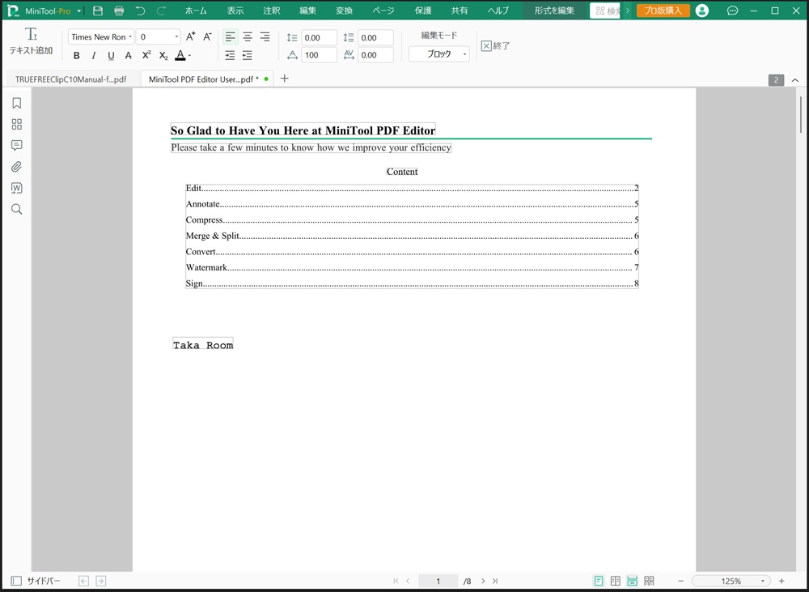Click the Save icon in title bar
809x592 pixels.
tap(98, 11)
